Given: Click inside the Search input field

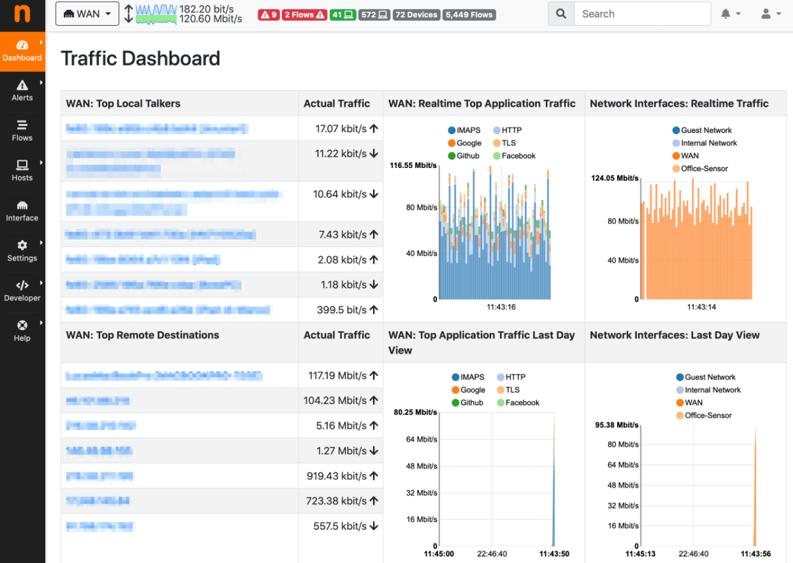Looking at the screenshot, I should point(642,13).
